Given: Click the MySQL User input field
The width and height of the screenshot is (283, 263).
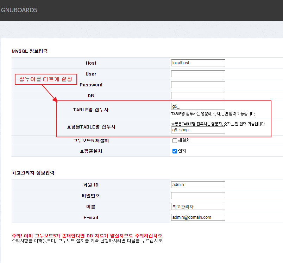Looking at the screenshot, I should [x=198, y=74].
